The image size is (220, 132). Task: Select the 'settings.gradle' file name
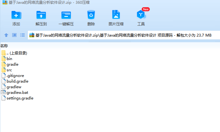pos(20,98)
